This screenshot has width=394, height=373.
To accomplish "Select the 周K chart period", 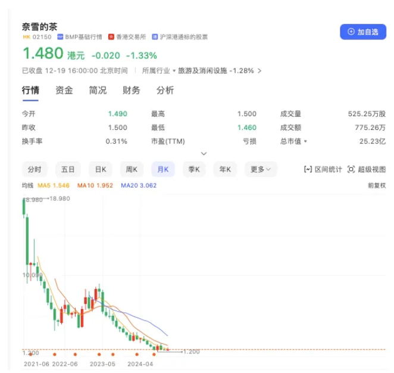I will [x=132, y=169].
